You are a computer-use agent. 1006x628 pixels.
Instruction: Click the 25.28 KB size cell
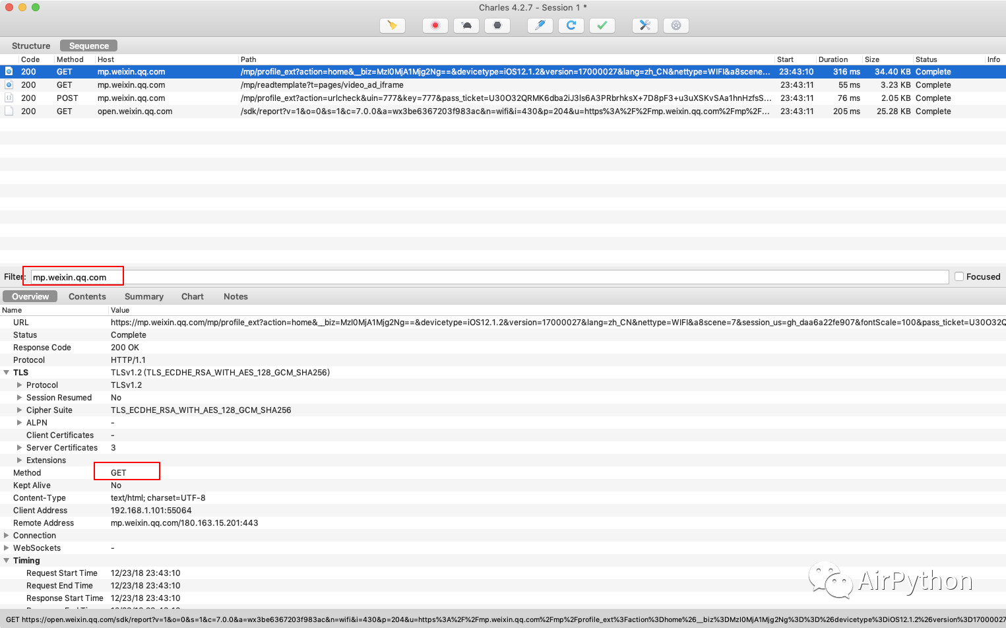pyautogui.click(x=893, y=111)
